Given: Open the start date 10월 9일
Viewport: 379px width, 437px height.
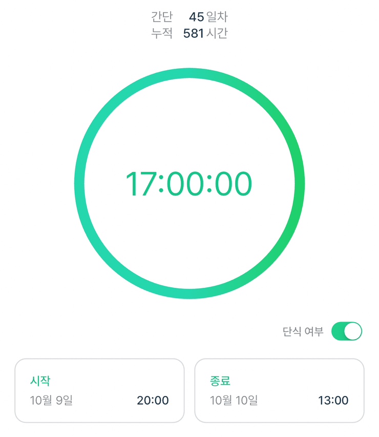Looking at the screenshot, I should click(x=51, y=401).
